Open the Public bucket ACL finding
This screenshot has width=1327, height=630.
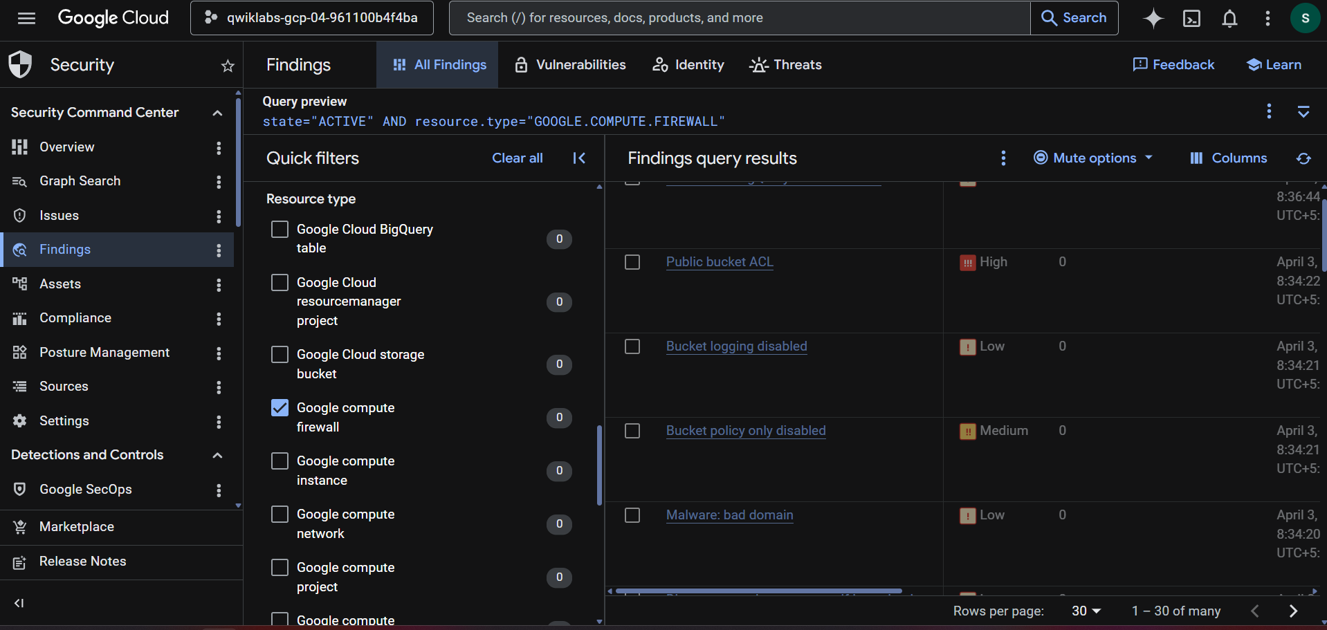click(x=720, y=262)
